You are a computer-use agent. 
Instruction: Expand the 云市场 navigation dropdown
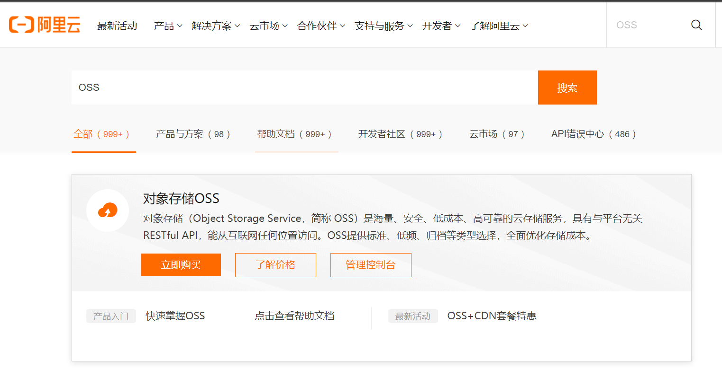click(x=269, y=26)
